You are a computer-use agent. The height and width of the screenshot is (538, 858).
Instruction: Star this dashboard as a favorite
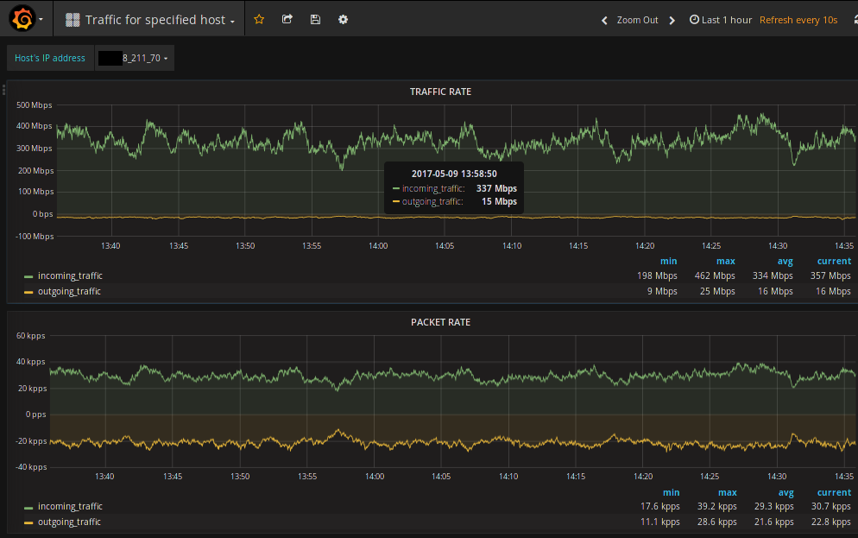coord(259,20)
